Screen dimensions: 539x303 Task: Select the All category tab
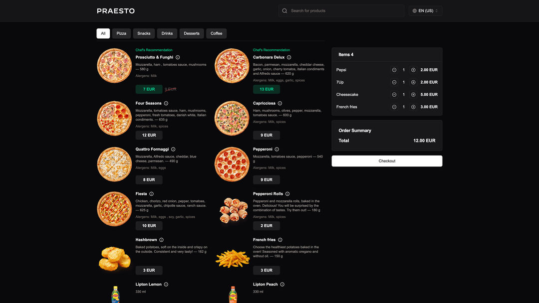(x=103, y=33)
